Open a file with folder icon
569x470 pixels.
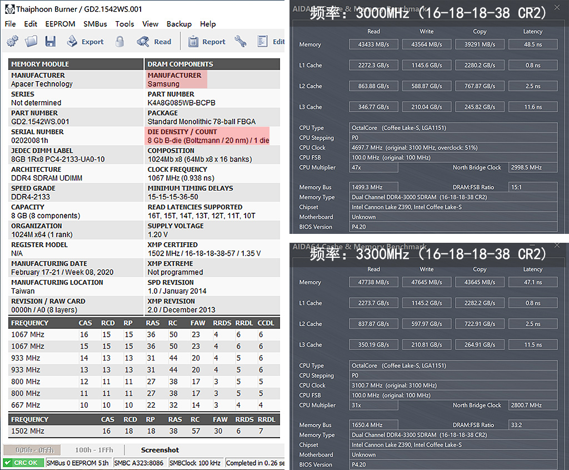click(31, 41)
